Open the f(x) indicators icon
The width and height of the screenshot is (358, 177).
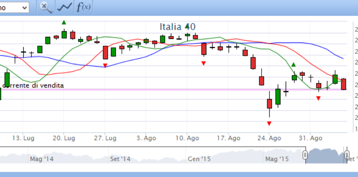[83, 7]
